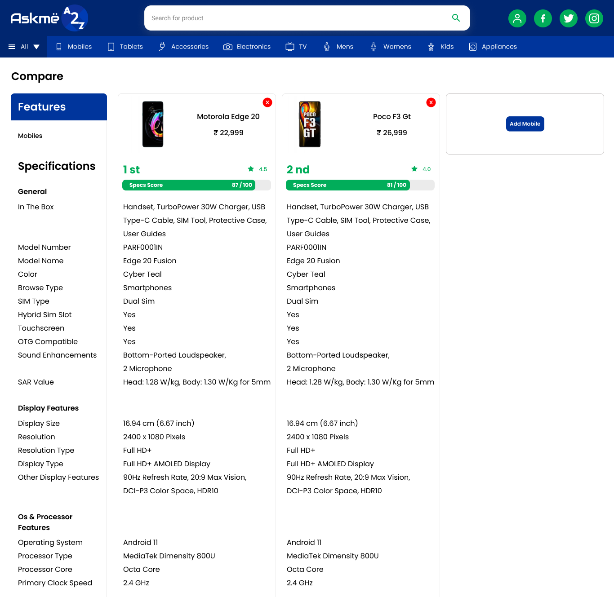Open the Electronics menu item

[254, 47]
